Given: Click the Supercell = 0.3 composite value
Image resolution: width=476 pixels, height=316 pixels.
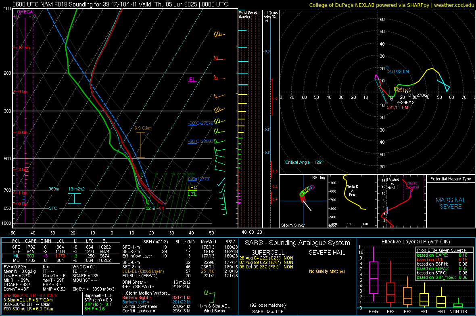Looking at the screenshot, I should pyautogui.click(x=98, y=296).
